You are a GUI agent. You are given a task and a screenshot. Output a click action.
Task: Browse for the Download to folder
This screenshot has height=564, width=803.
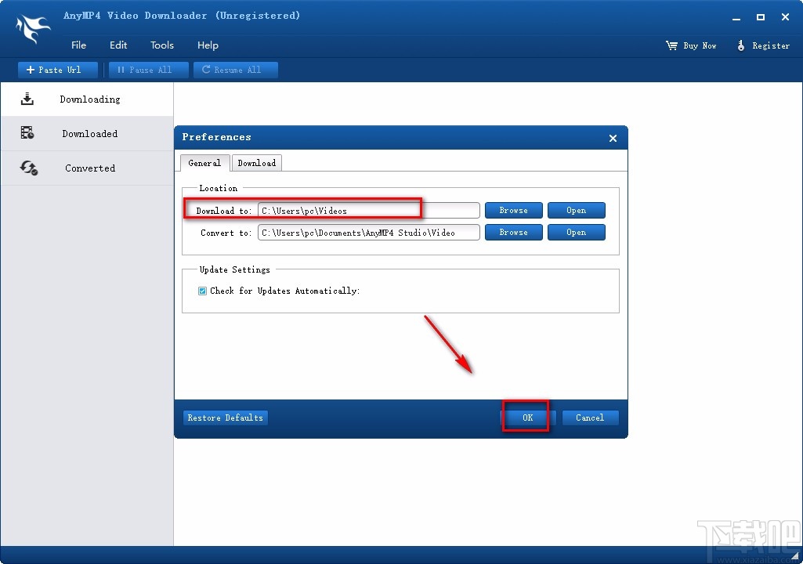[513, 211]
